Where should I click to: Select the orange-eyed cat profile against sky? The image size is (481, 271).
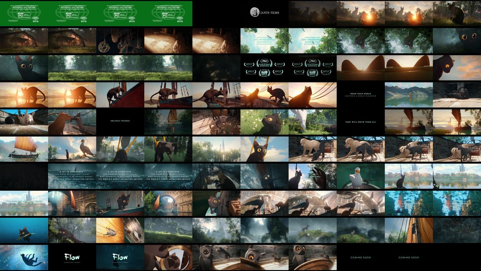(457, 68)
